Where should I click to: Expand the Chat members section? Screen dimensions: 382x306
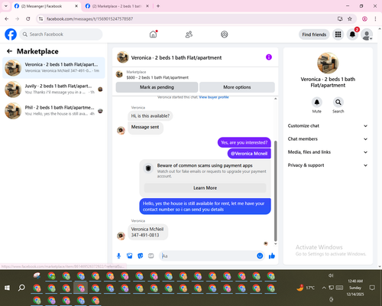328,139
